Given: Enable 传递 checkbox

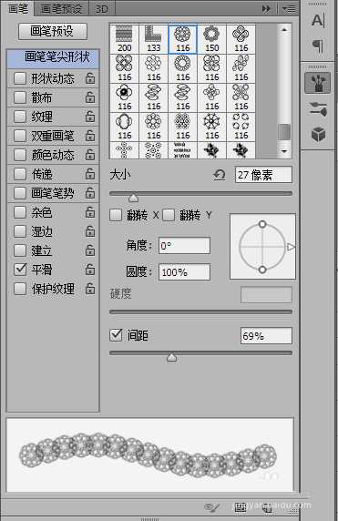Looking at the screenshot, I should (20, 174).
